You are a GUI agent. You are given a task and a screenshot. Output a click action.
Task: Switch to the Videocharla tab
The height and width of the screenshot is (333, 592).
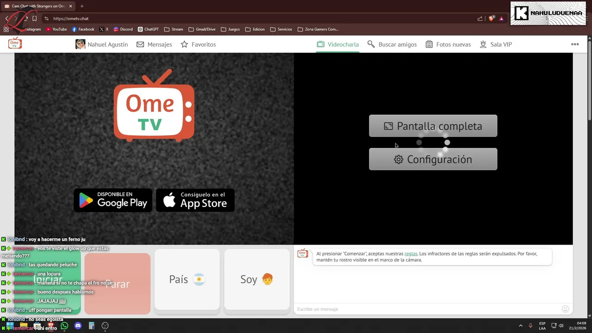[338, 44]
